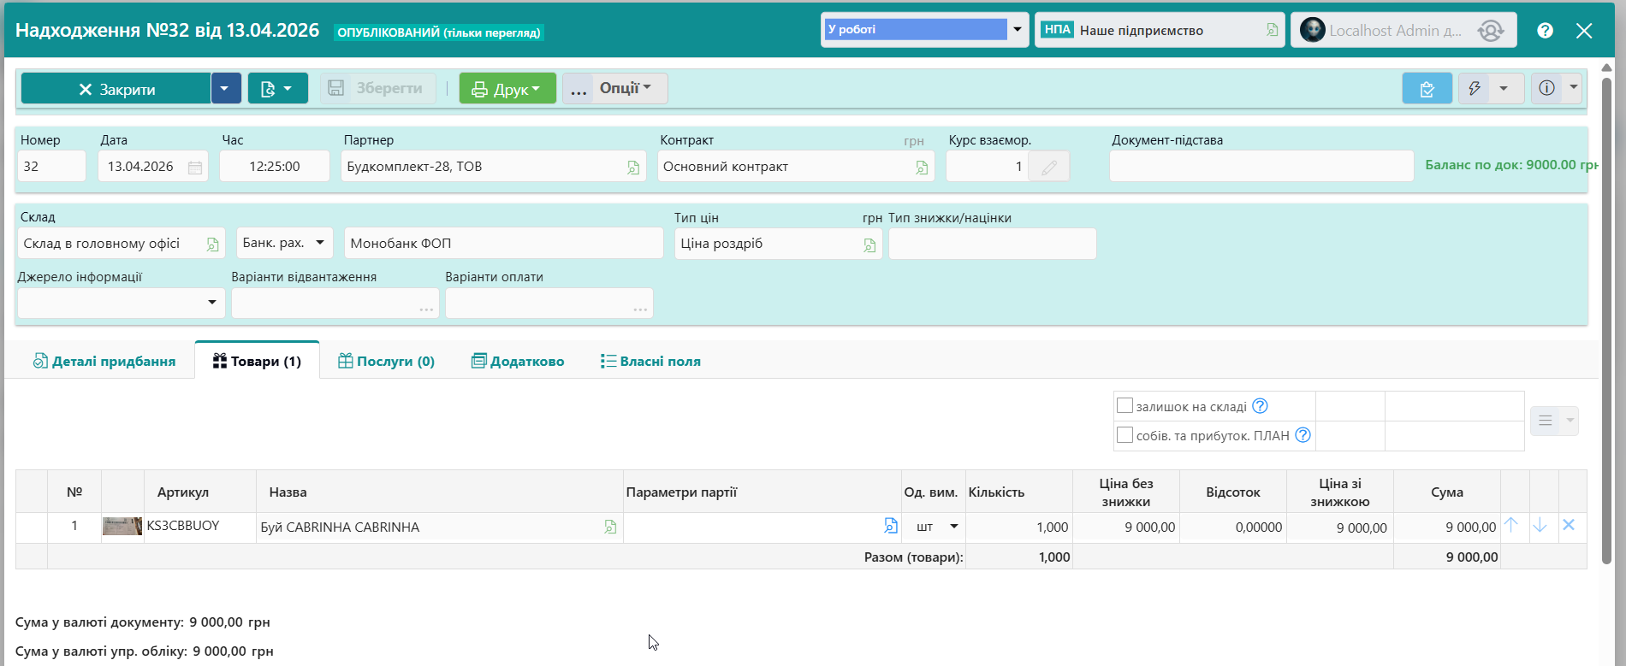Move the goods row down with arrow
The height and width of the screenshot is (666, 1626).
pyautogui.click(x=1540, y=525)
